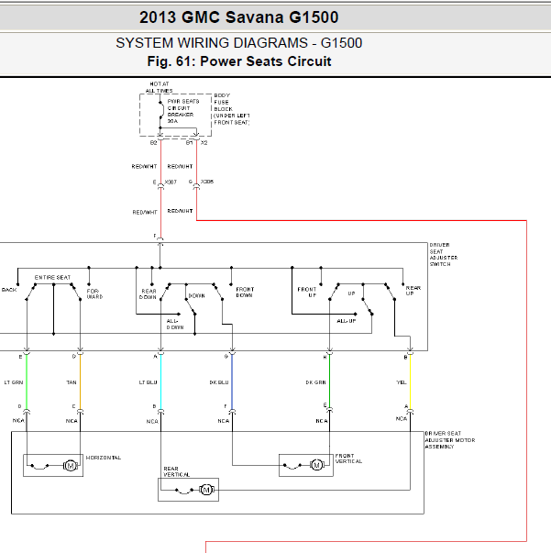
Task: Click the tan (orange) wire segment
Action: pos(81,382)
